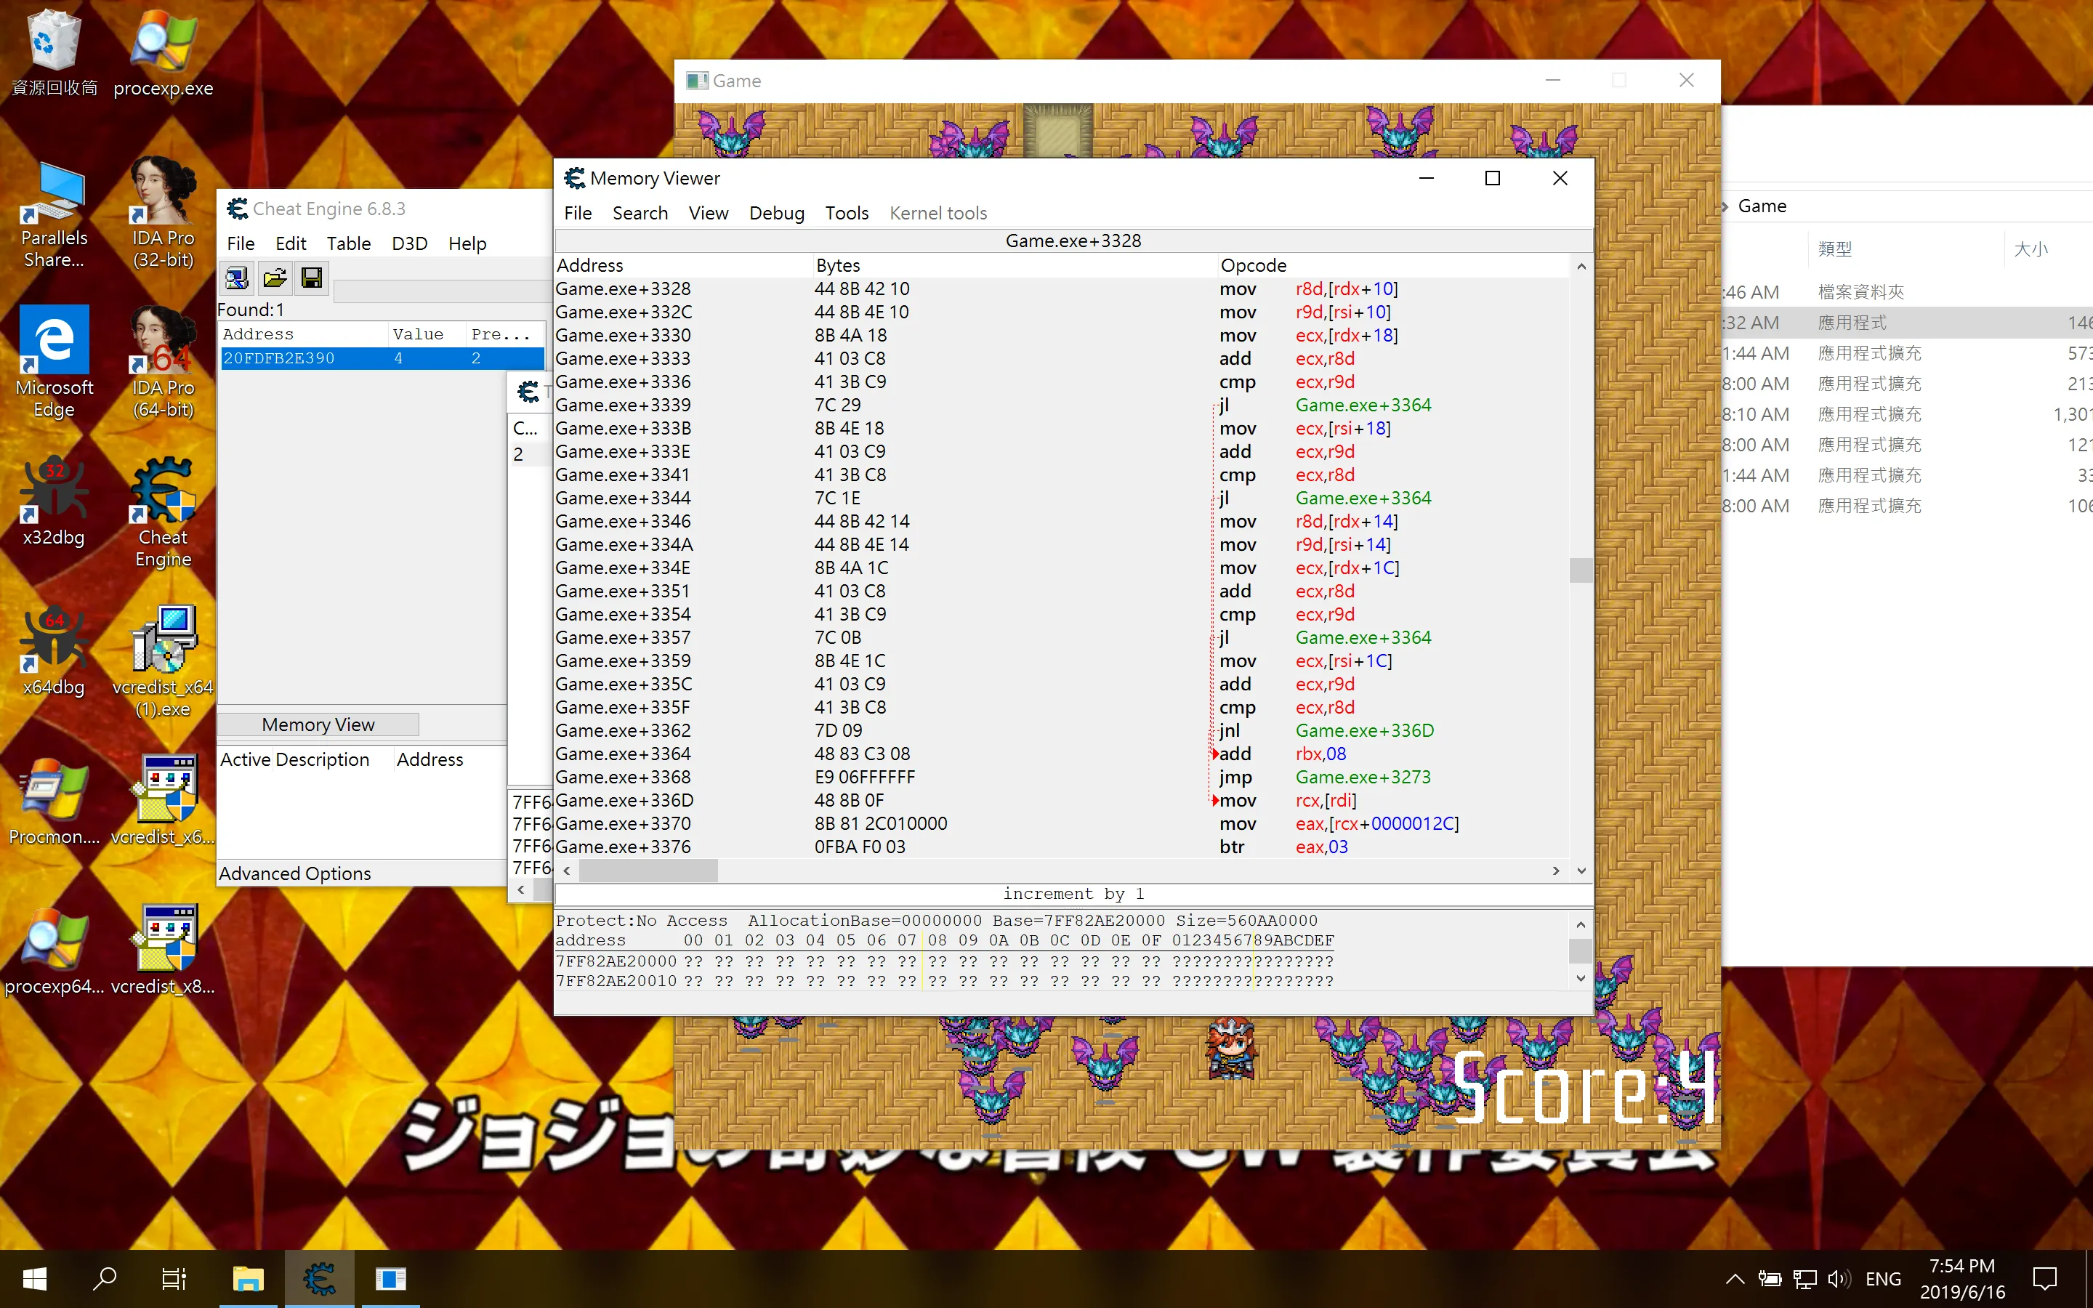Select found address 20FDFB2E390 row
Screen dimensions: 2093x1308
pos(382,358)
